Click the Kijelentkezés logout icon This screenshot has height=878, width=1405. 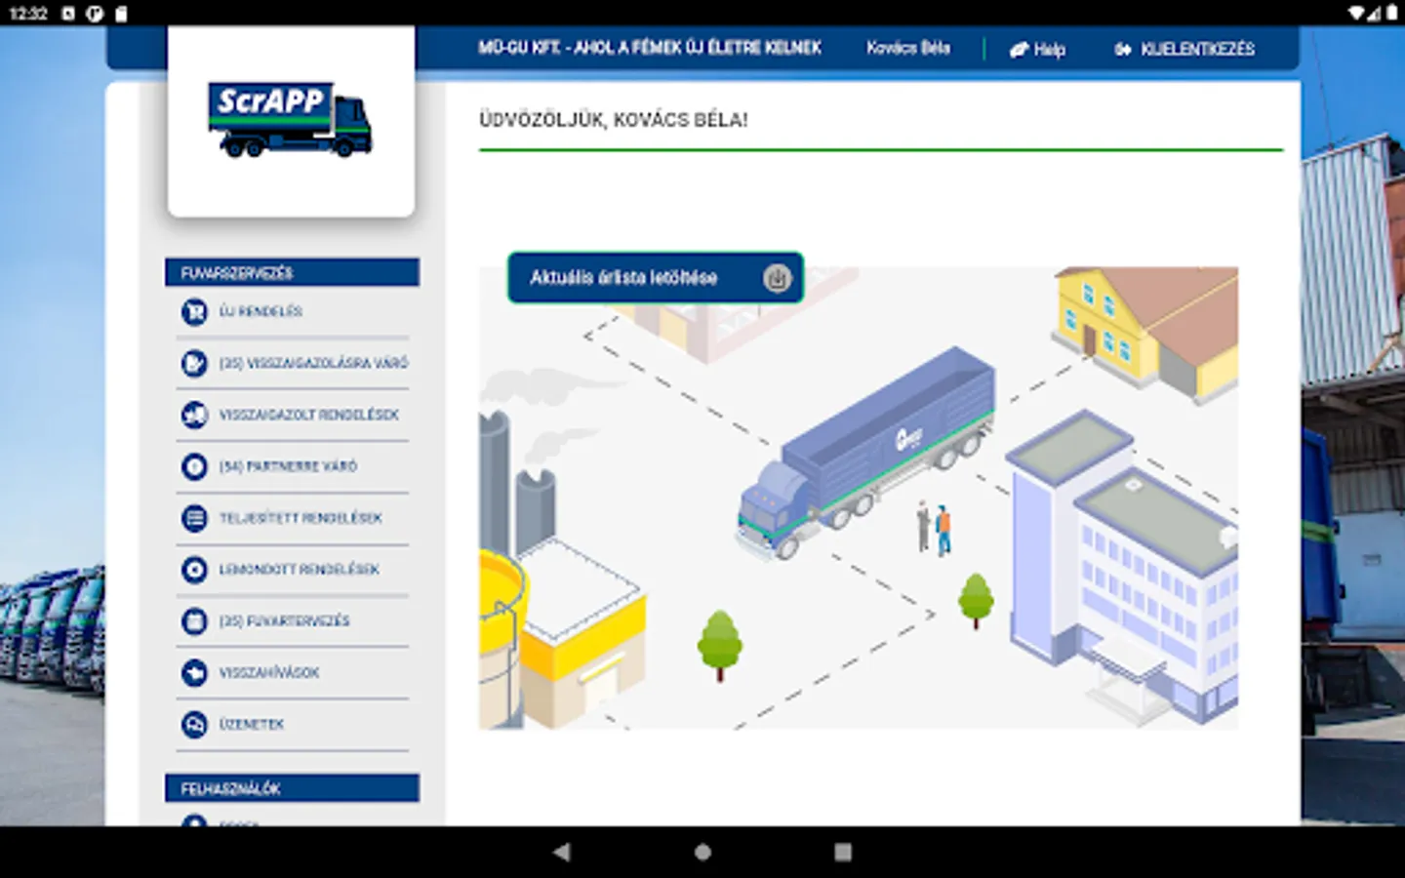click(1123, 49)
